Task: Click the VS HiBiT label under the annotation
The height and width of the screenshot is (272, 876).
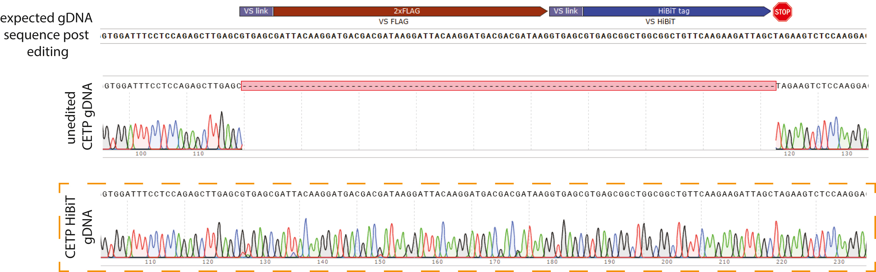Action: coord(660,22)
